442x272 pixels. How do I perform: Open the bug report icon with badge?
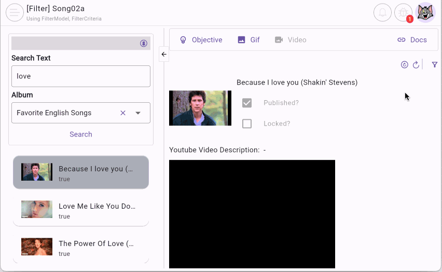[403, 13]
